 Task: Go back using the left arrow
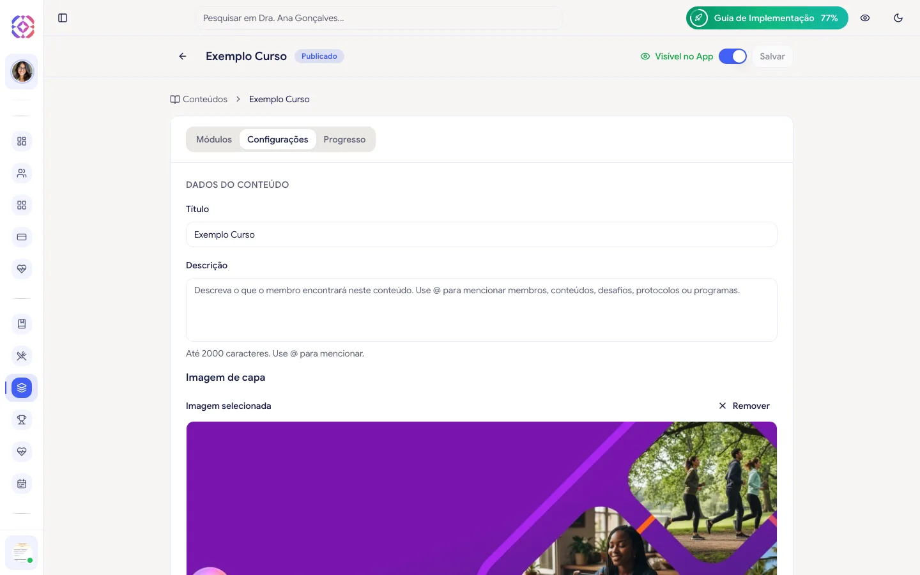click(x=183, y=56)
